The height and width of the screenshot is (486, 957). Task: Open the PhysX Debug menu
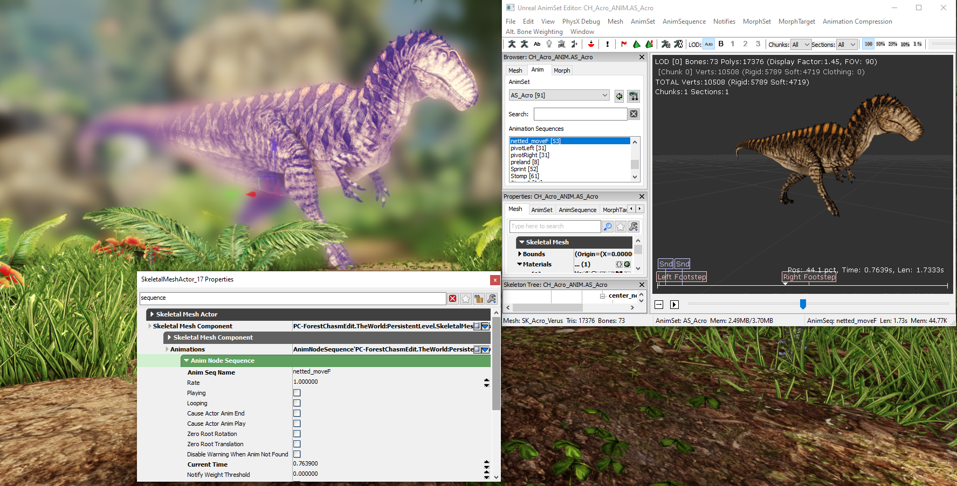pyautogui.click(x=581, y=22)
